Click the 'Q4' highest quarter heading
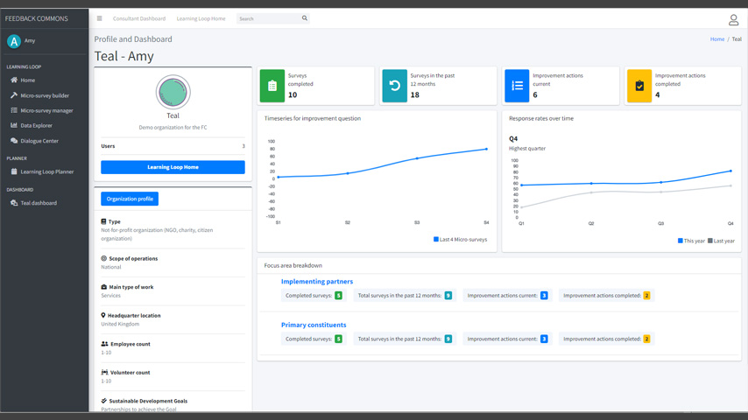The height and width of the screenshot is (420, 748). 512,139
